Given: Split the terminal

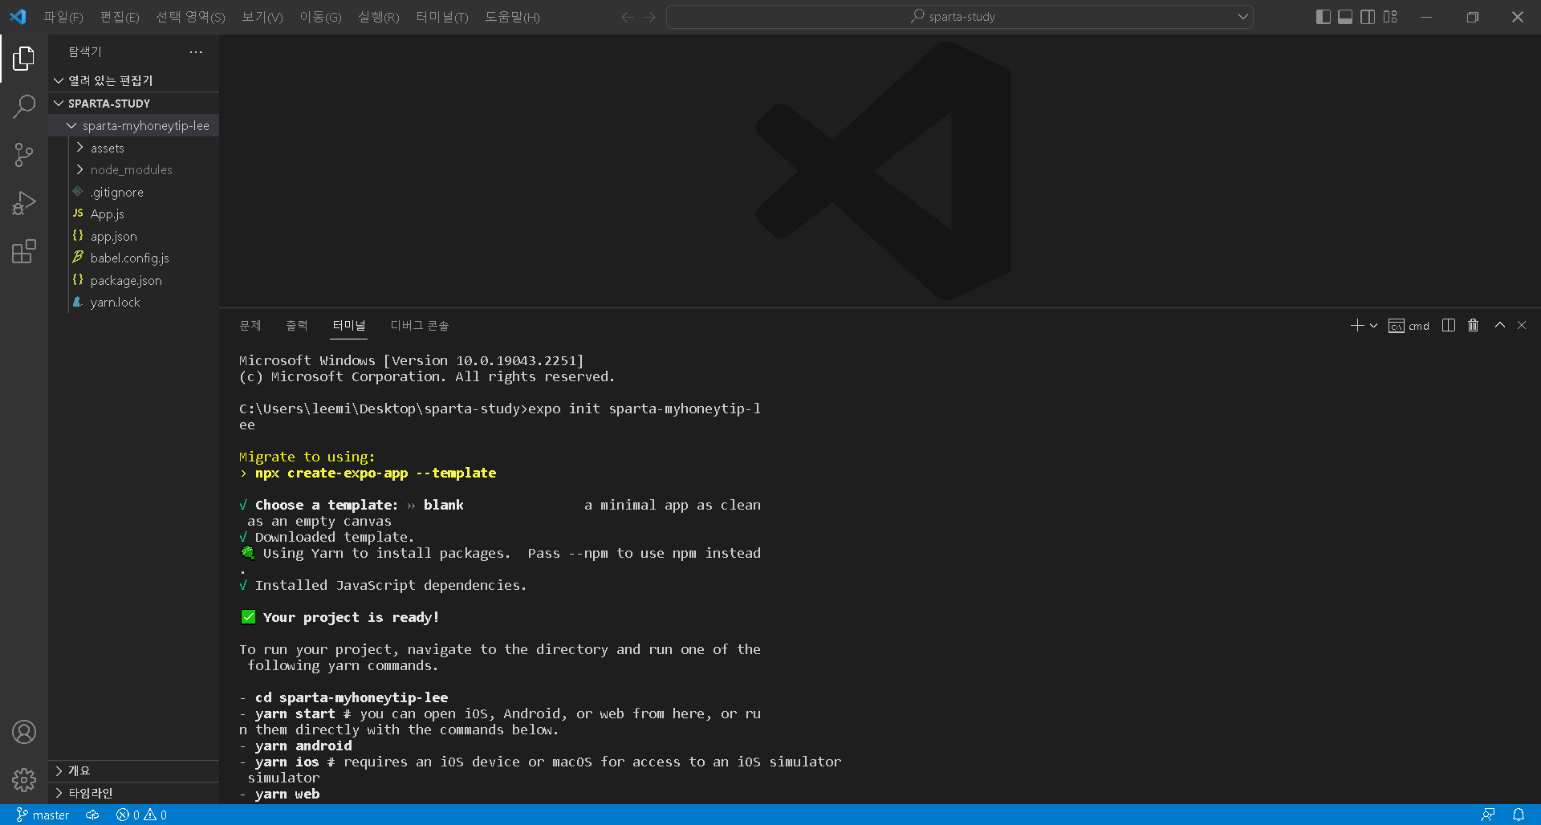Looking at the screenshot, I should [x=1449, y=325].
